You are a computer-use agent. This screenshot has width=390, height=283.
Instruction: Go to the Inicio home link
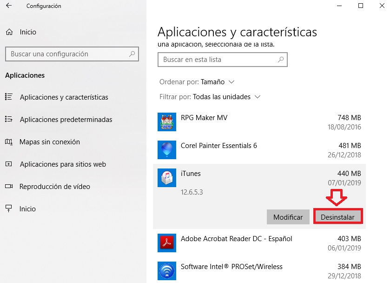coord(28,32)
